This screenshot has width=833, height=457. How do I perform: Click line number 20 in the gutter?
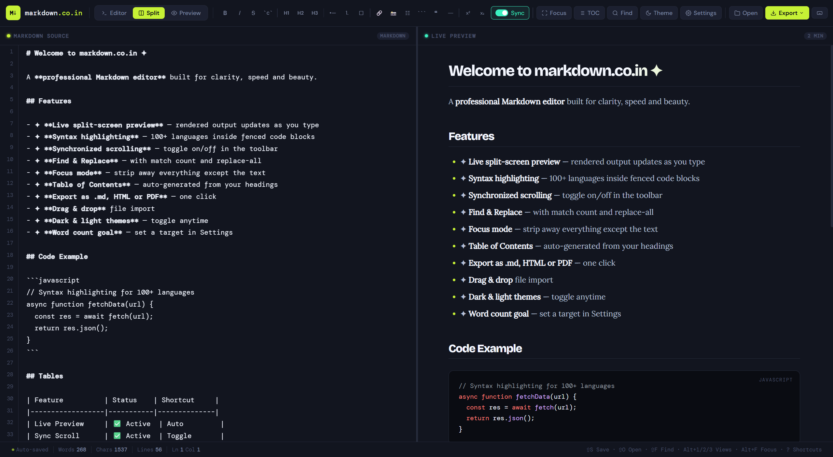10,279
